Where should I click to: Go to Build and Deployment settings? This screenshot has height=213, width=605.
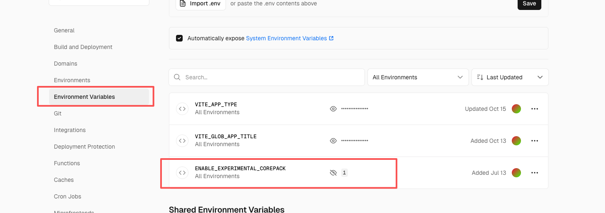(83, 47)
